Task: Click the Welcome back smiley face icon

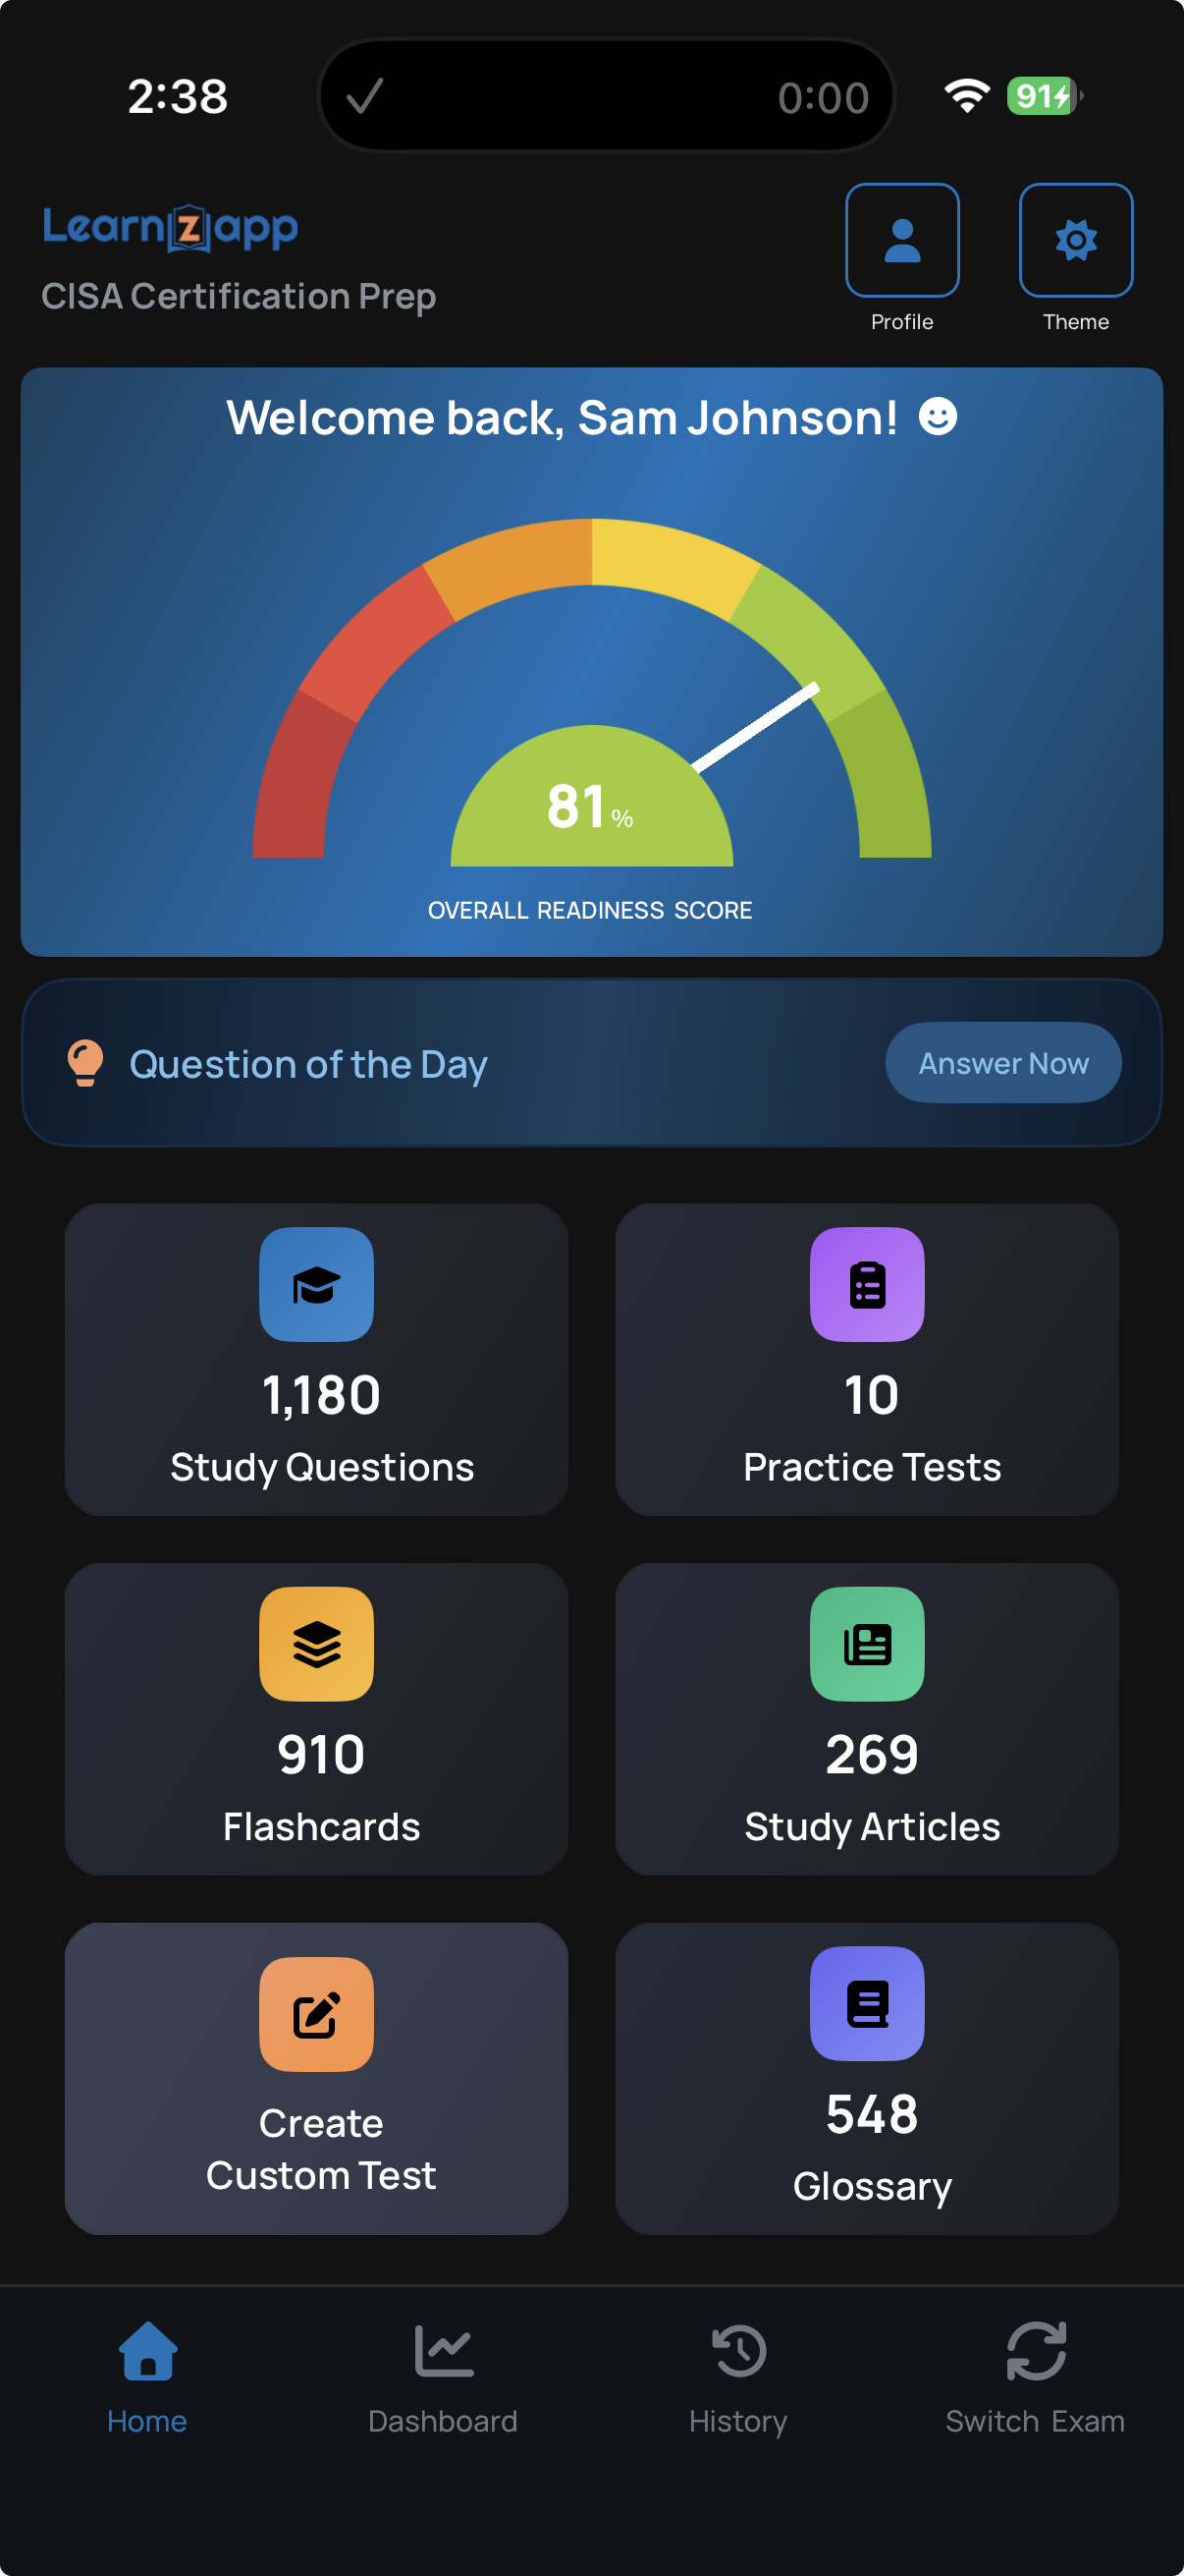Action: click(938, 416)
